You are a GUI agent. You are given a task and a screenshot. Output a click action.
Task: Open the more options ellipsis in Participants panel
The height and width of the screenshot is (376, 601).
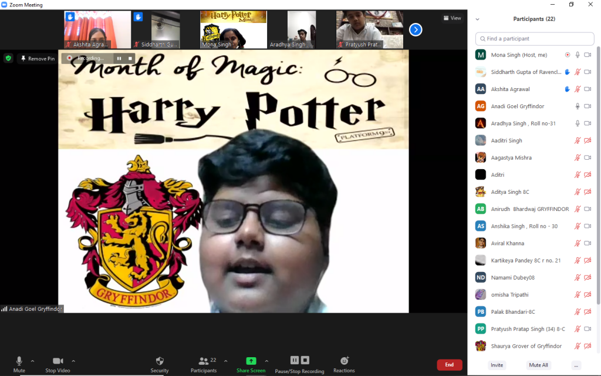click(576, 365)
